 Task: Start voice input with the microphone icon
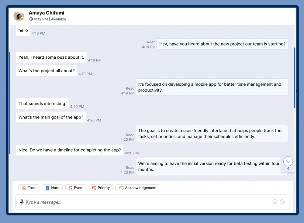[22, 202]
